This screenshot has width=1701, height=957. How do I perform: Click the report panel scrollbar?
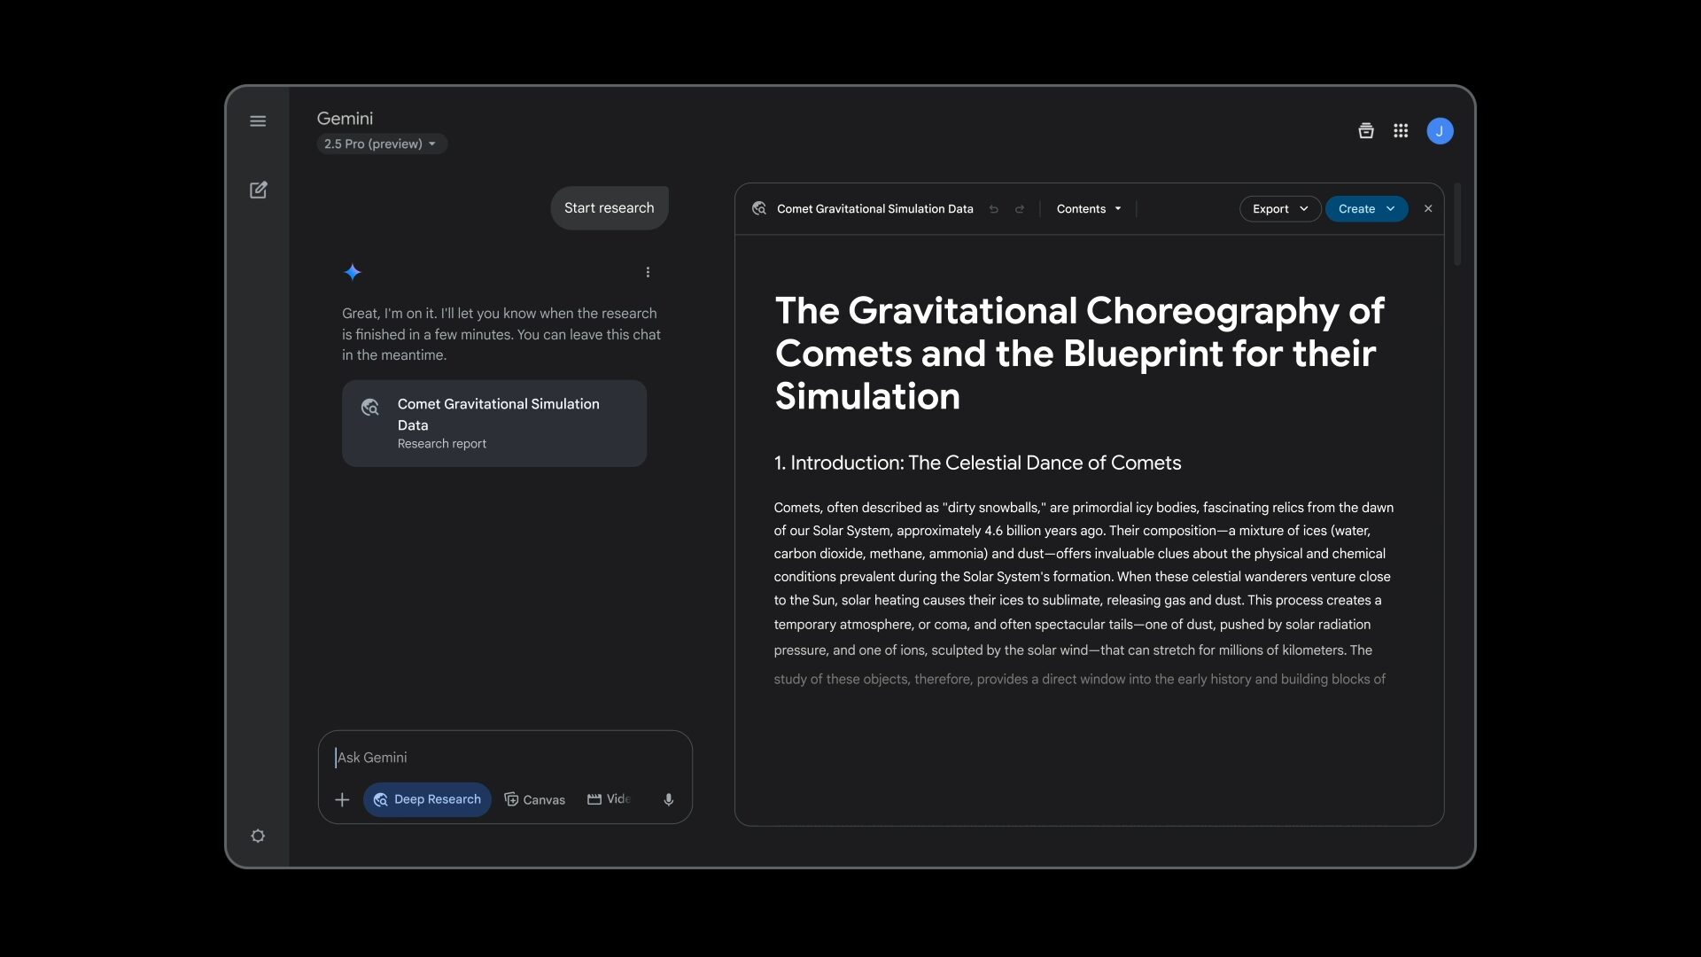[1457, 224]
